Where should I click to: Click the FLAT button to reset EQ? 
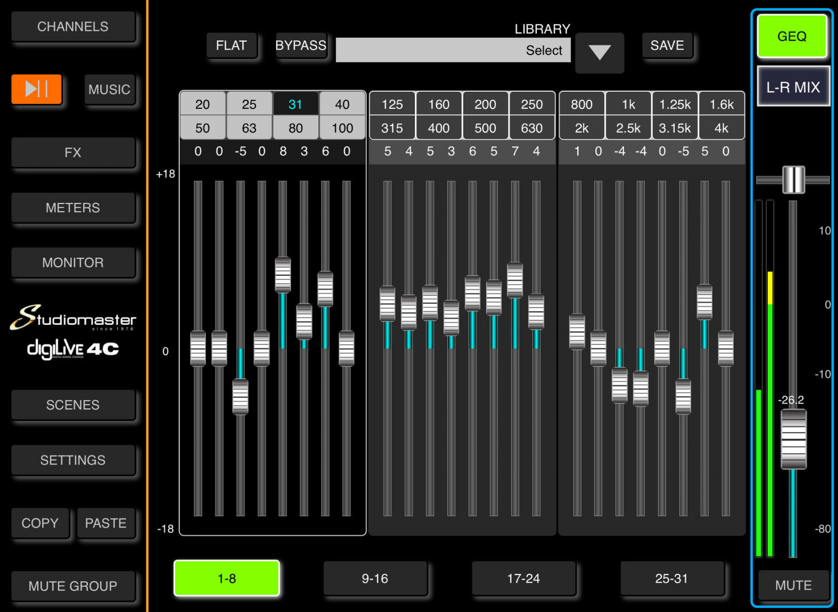[x=231, y=46]
